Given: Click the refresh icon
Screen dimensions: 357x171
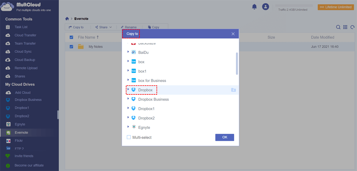Looking at the screenshot, I should (353, 27).
